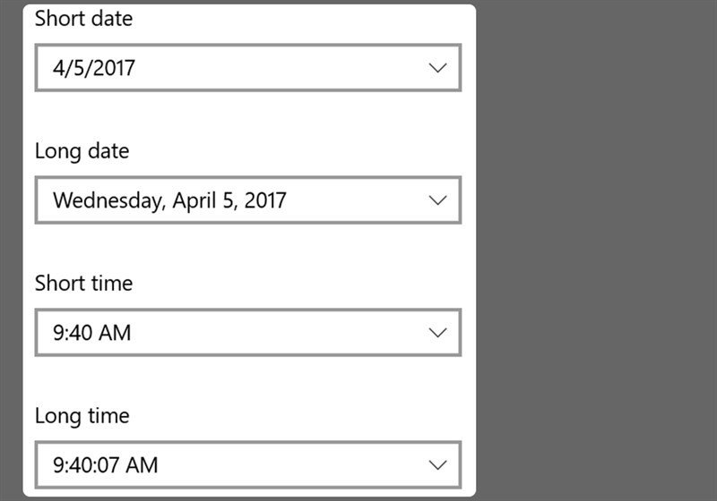Click the dark gray area outside the panel
Viewport: 717px width, 501px height.
[592, 250]
